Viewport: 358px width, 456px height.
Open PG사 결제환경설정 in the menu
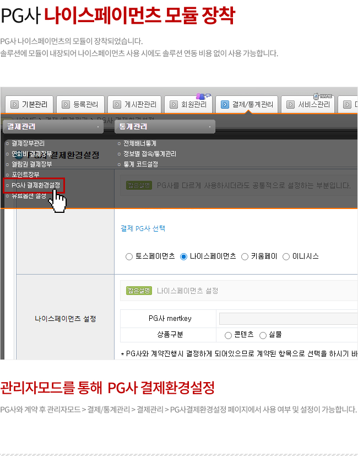[x=35, y=185]
